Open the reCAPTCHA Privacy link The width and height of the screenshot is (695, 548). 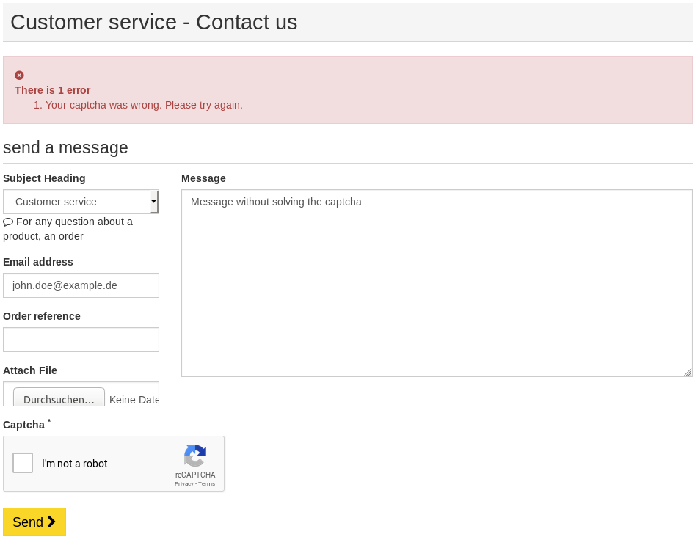click(x=183, y=484)
